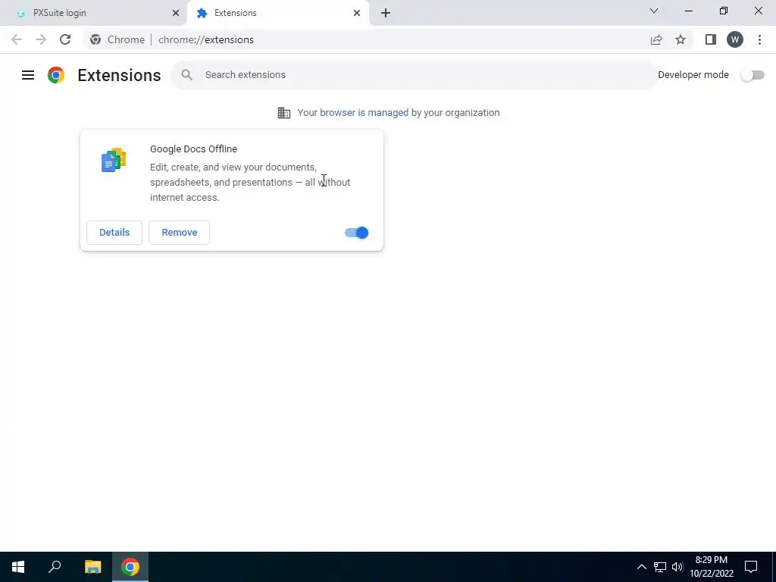Open Chrome's three-dot menu
The height and width of the screenshot is (582, 776).
pyautogui.click(x=759, y=39)
